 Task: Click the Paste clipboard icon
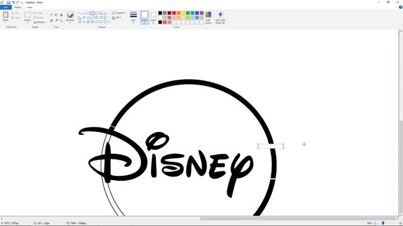tap(6, 14)
